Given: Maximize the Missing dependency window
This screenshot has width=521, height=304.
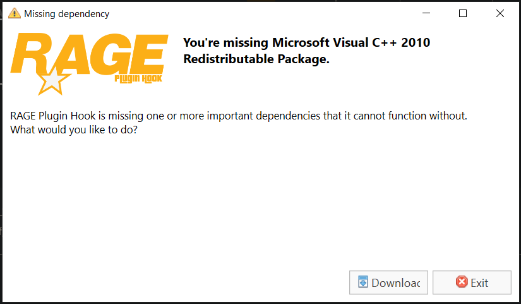Looking at the screenshot, I should (x=463, y=13).
